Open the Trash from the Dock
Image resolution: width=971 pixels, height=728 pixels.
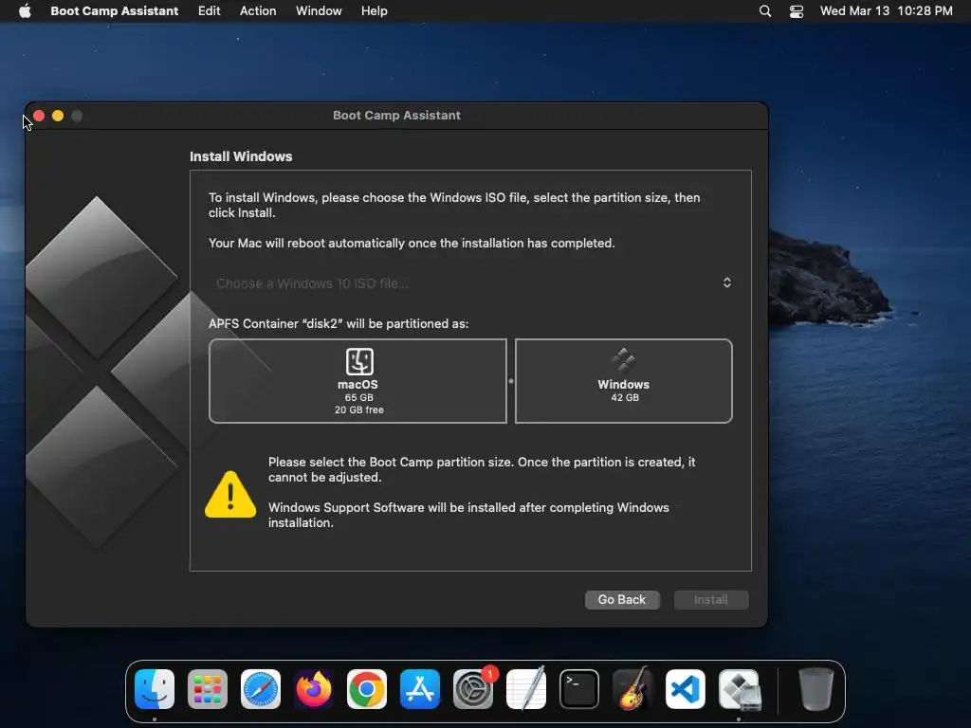point(815,689)
